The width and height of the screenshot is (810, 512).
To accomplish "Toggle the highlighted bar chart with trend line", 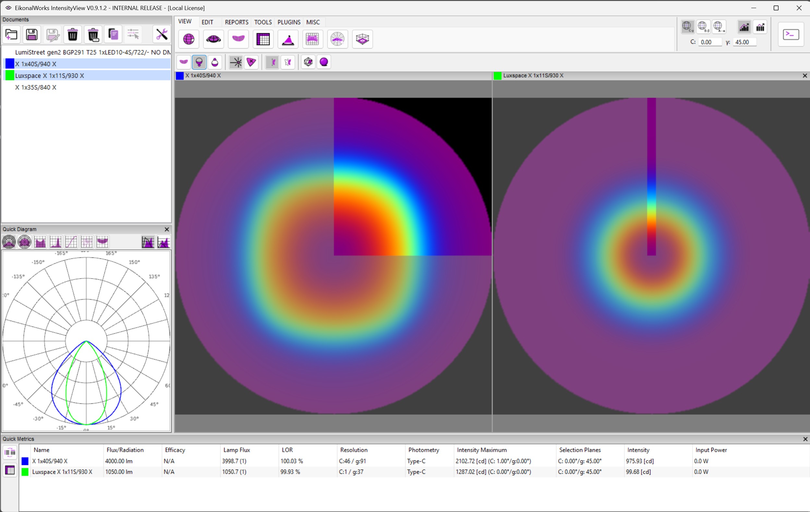I will coord(744,27).
